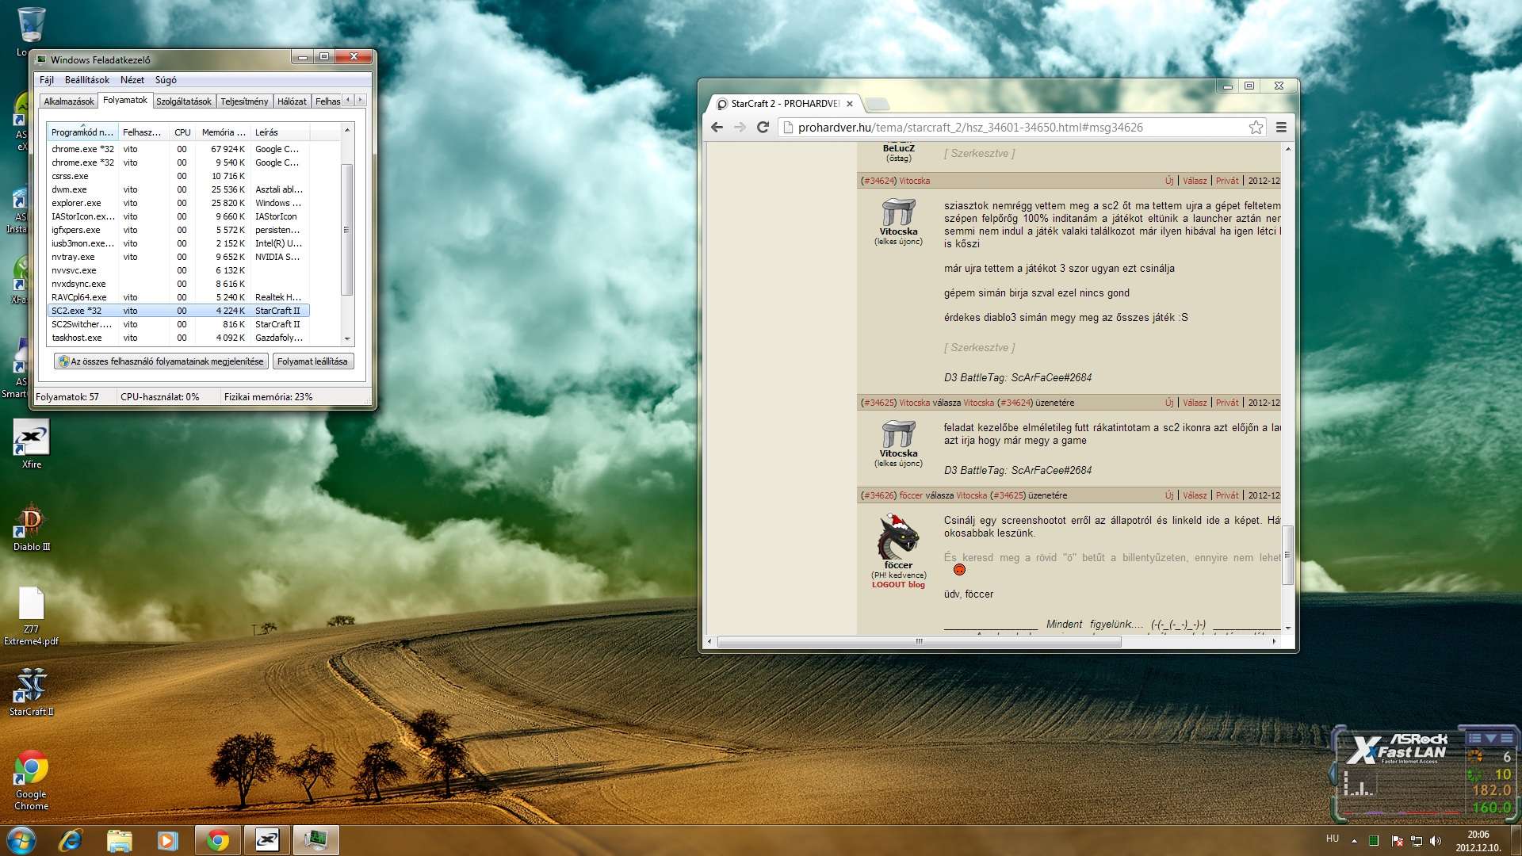Show hidden system tray icons arrow
The height and width of the screenshot is (856, 1522).
tap(1354, 841)
